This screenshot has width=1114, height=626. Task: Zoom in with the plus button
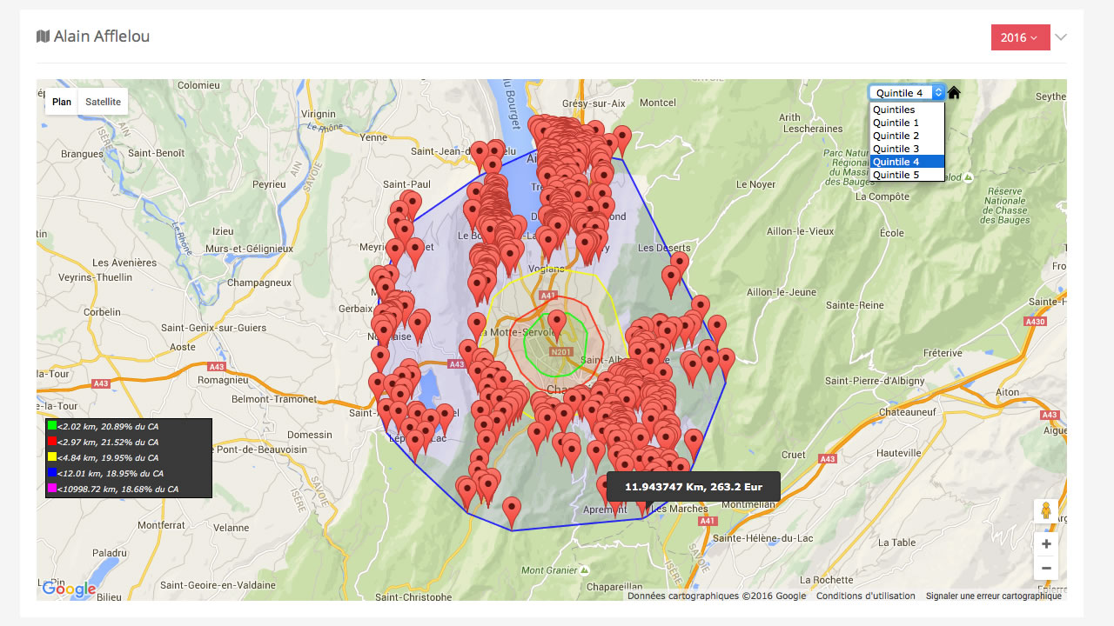(1046, 544)
